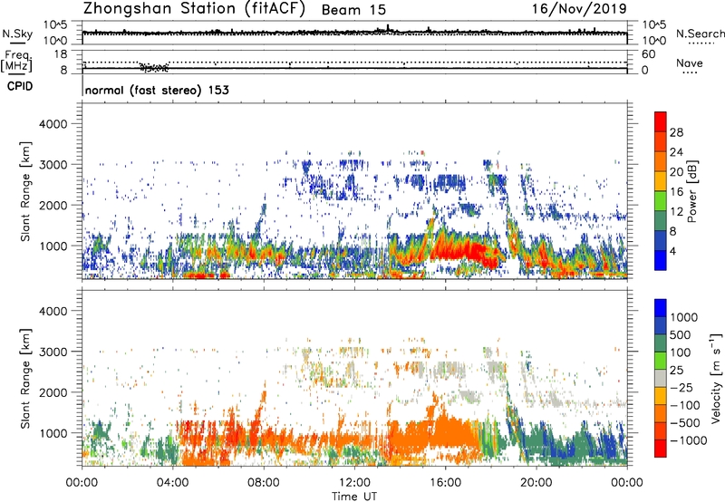The height and width of the screenshot is (502, 725).
Task: Click the frequency dip cluster near 03:00
Action: (154, 68)
